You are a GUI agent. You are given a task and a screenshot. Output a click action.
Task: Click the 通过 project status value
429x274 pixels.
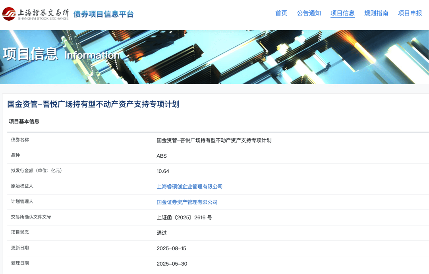pos(162,233)
